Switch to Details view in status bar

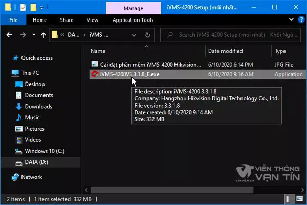pyautogui.click(x=289, y=199)
